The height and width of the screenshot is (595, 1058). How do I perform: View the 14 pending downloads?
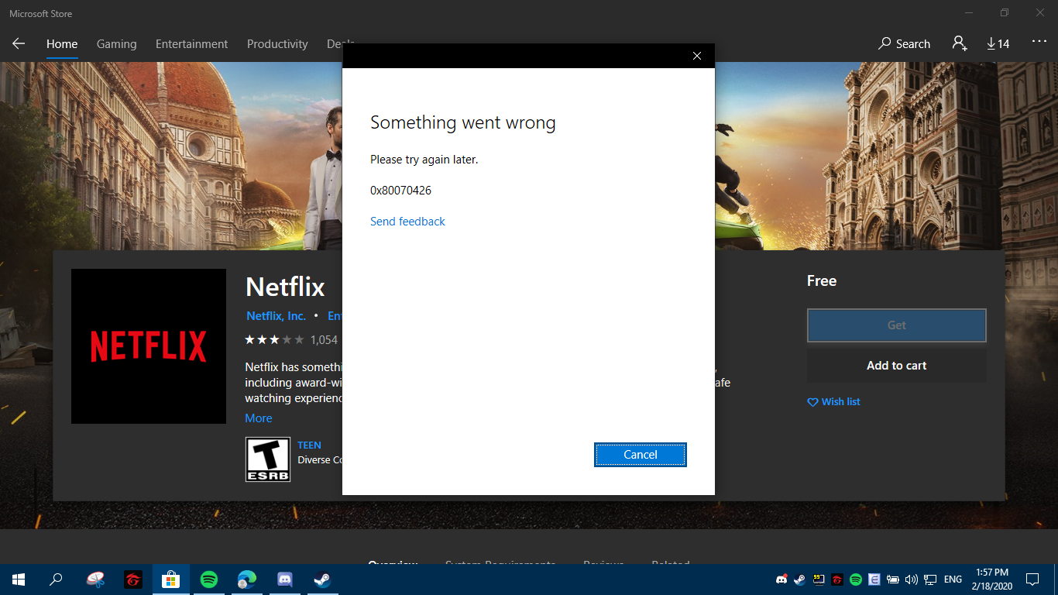998,44
